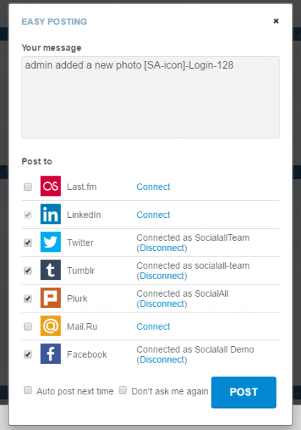Enable the Last.fm checkbox

point(28,187)
